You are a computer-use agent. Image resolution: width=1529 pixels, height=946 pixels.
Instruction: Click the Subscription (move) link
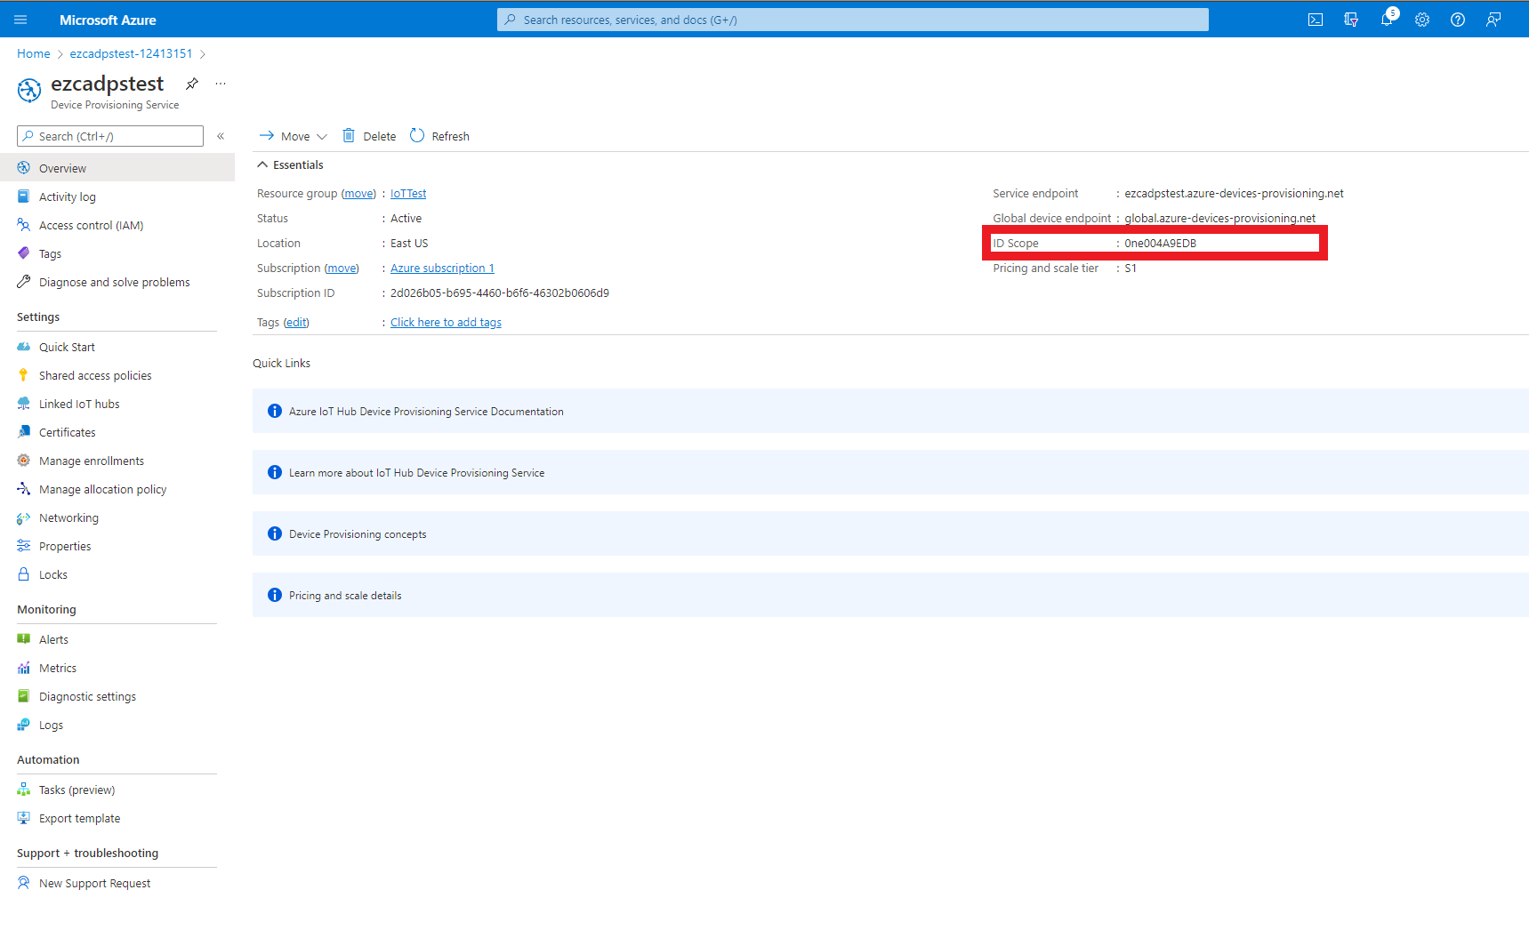(342, 268)
